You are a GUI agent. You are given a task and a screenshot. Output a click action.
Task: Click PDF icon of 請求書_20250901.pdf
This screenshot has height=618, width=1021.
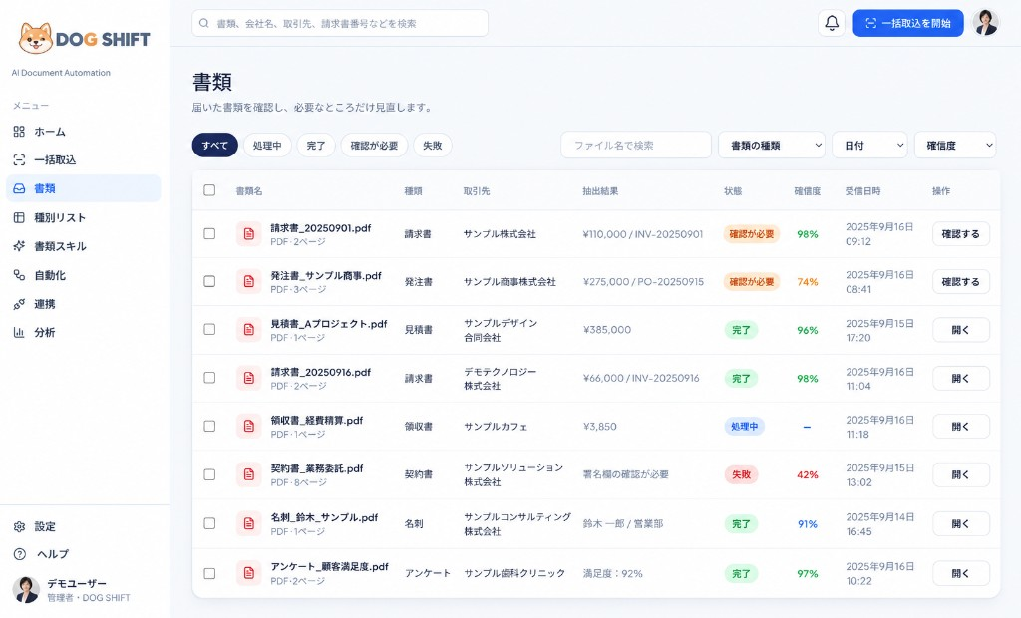point(248,234)
